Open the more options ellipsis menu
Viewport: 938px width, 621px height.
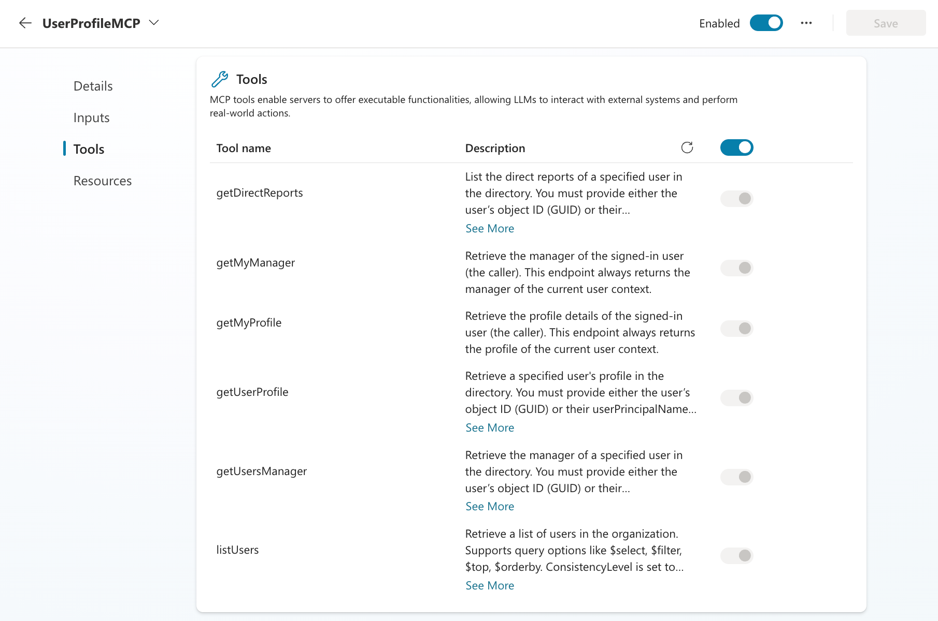806,23
